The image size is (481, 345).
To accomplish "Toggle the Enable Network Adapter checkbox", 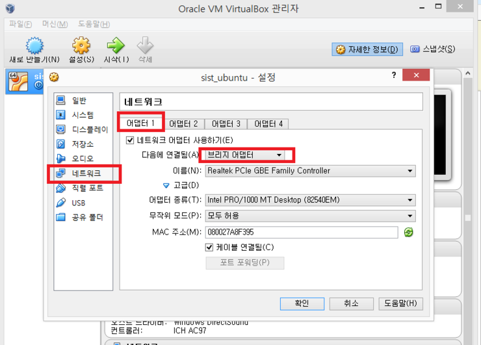I will 130,140.
